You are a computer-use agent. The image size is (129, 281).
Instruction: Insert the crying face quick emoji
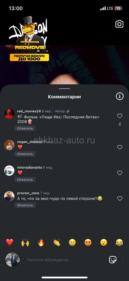pyautogui.click(x=72, y=242)
